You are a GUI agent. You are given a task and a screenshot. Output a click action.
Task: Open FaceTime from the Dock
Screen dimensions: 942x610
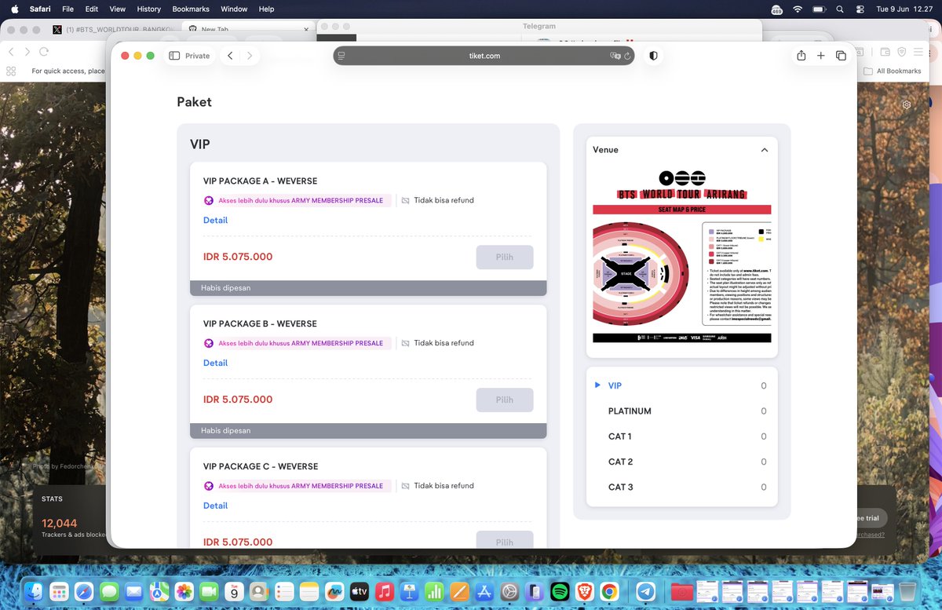[x=210, y=591]
